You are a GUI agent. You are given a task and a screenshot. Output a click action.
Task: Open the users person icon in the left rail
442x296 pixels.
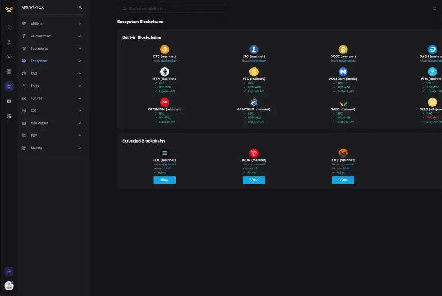click(x=9, y=42)
